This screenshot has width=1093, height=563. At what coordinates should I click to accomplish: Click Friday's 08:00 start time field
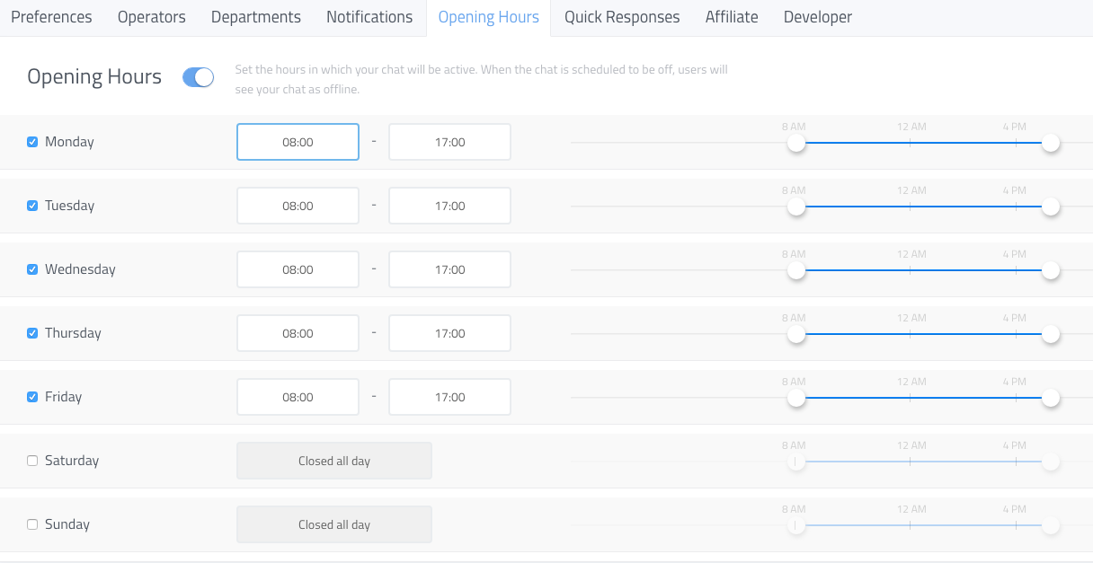pyautogui.click(x=298, y=397)
